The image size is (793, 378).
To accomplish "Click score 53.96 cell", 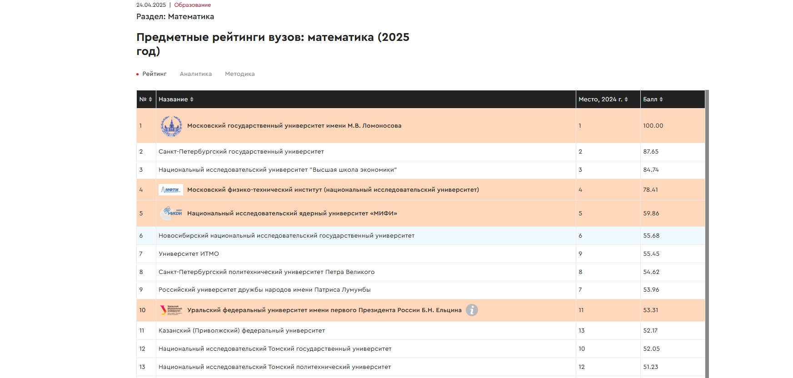I will coord(673,290).
